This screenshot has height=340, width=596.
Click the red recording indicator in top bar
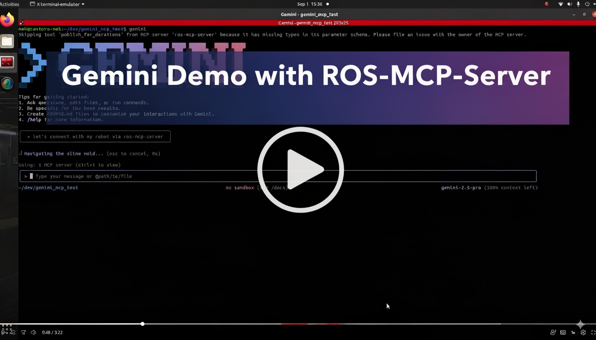(547, 4)
